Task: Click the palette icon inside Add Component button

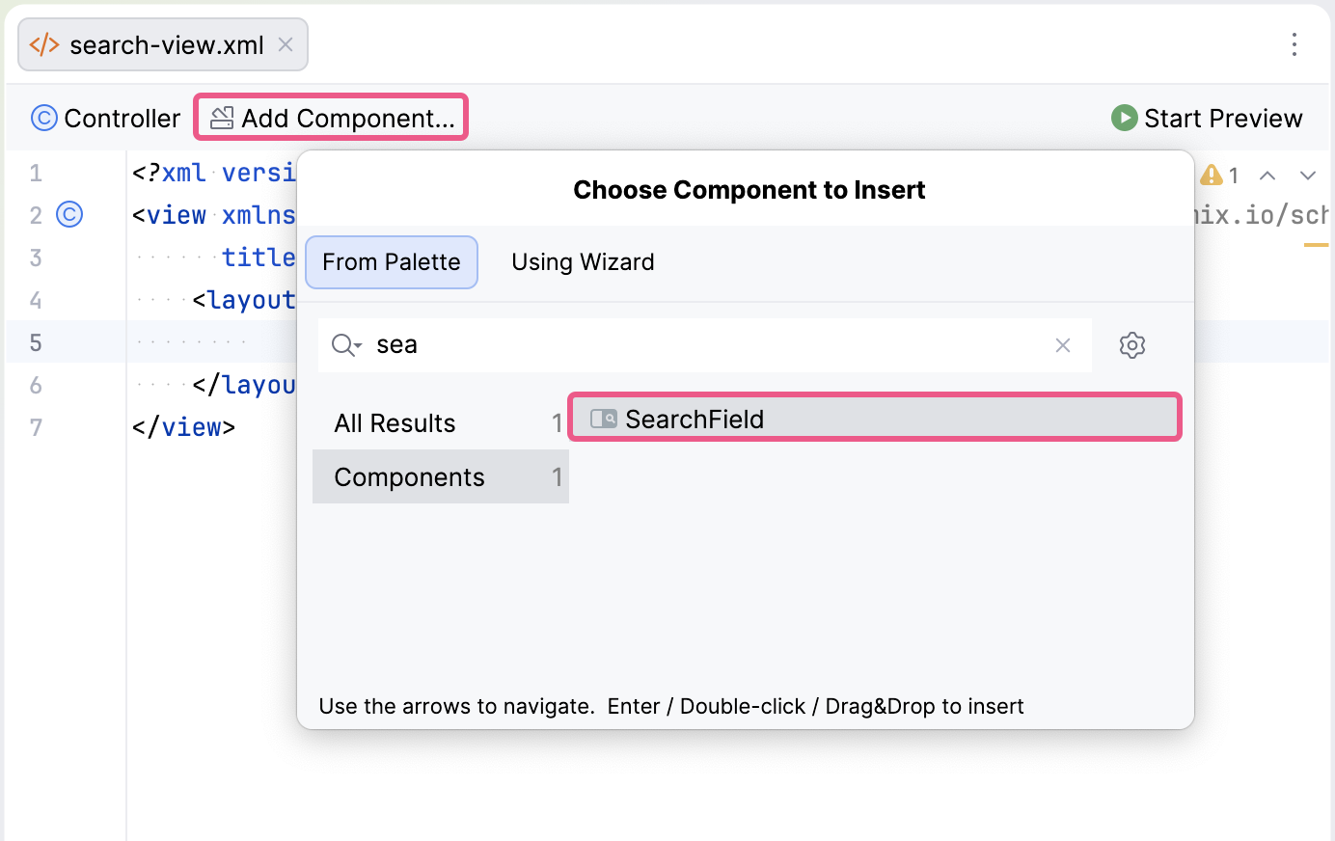Action: (x=223, y=117)
